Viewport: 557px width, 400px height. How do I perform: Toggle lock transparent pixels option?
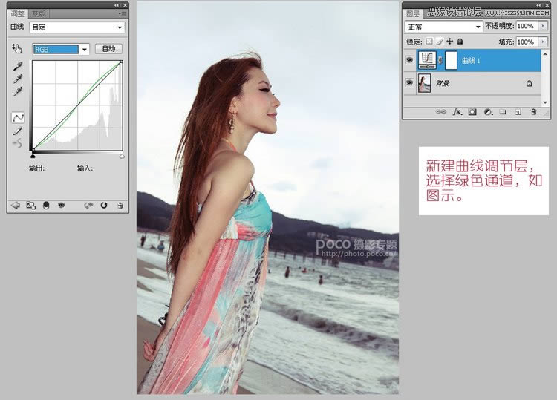pyautogui.click(x=429, y=42)
